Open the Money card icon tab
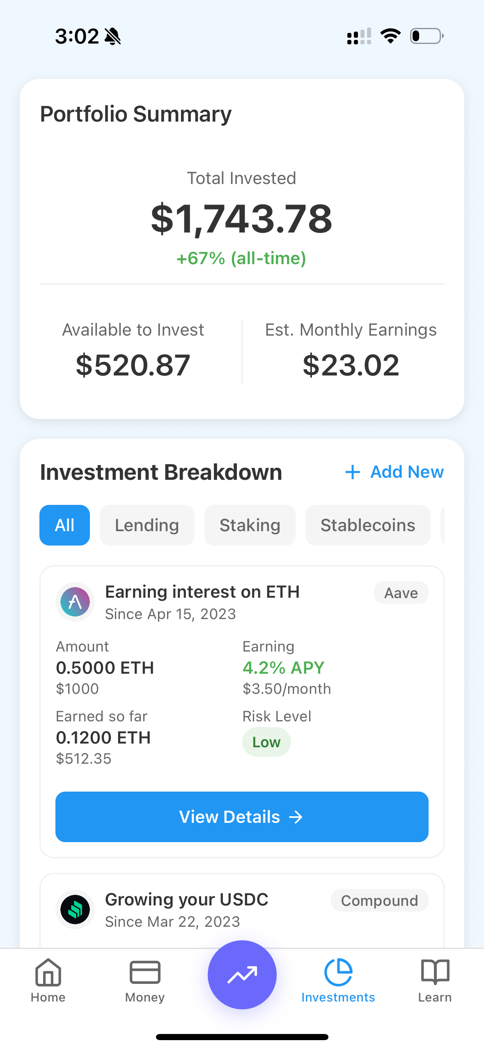The image size is (484, 1050). click(145, 973)
